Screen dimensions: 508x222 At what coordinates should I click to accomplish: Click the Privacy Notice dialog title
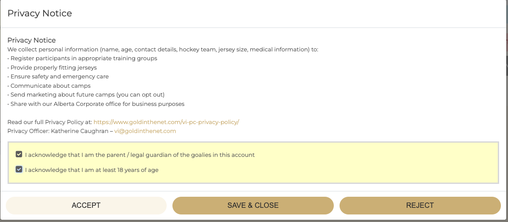[x=40, y=13]
